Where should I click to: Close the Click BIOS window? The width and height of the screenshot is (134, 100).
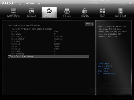[130, 3]
